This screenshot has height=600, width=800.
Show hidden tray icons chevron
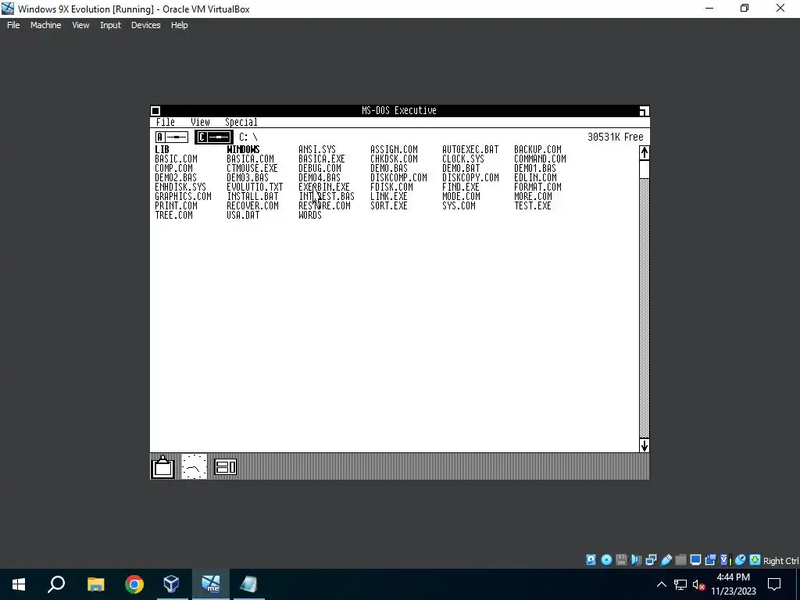coord(661,584)
